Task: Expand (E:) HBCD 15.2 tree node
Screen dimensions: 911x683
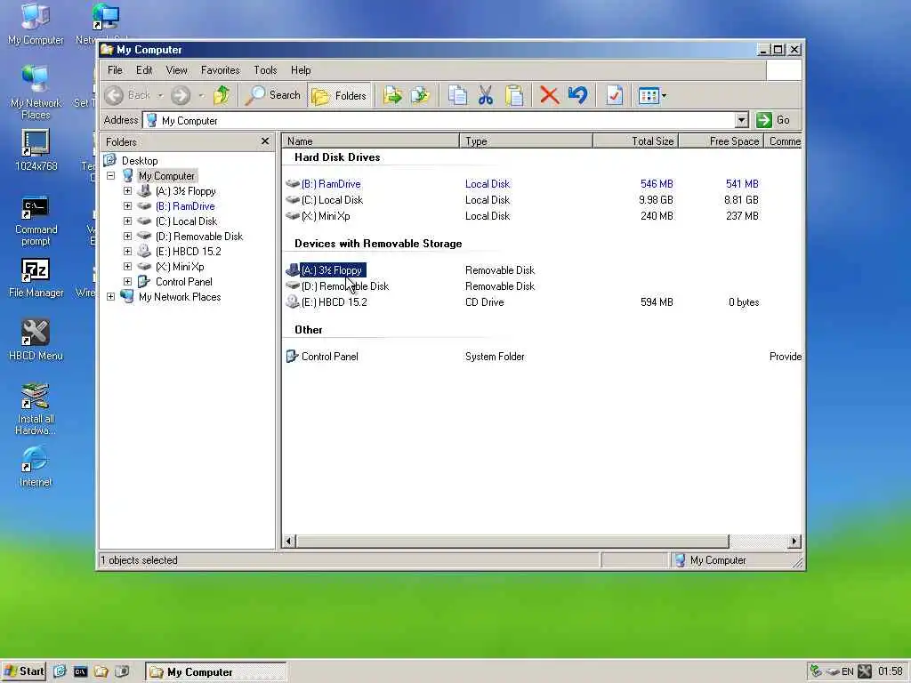Action: (x=127, y=251)
